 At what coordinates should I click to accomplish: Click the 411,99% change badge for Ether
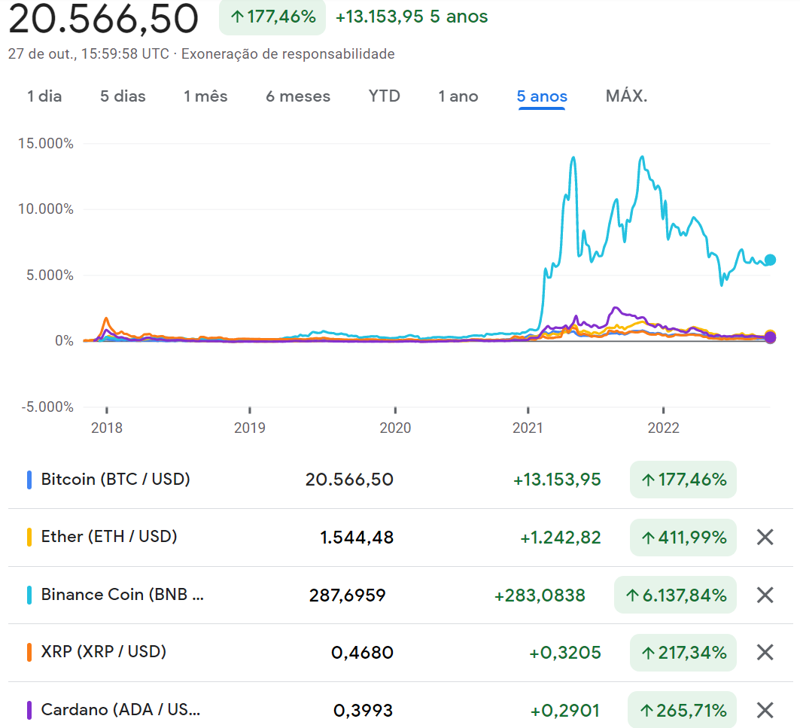[x=683, y=538]
